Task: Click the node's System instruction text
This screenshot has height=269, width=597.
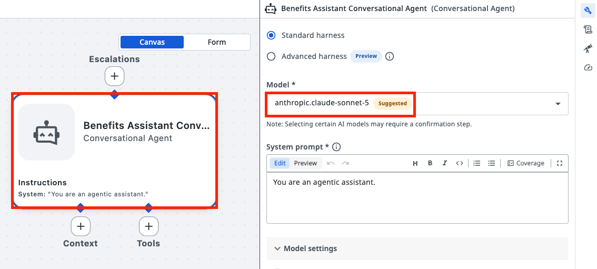Action: [x=83, y=194]
